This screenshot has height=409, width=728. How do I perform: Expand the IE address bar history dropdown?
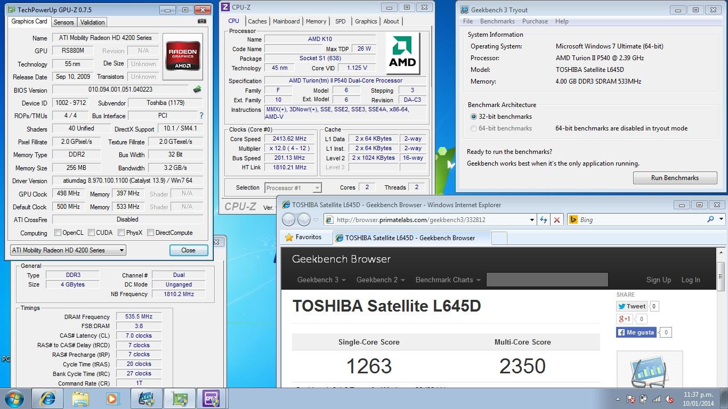531,219
